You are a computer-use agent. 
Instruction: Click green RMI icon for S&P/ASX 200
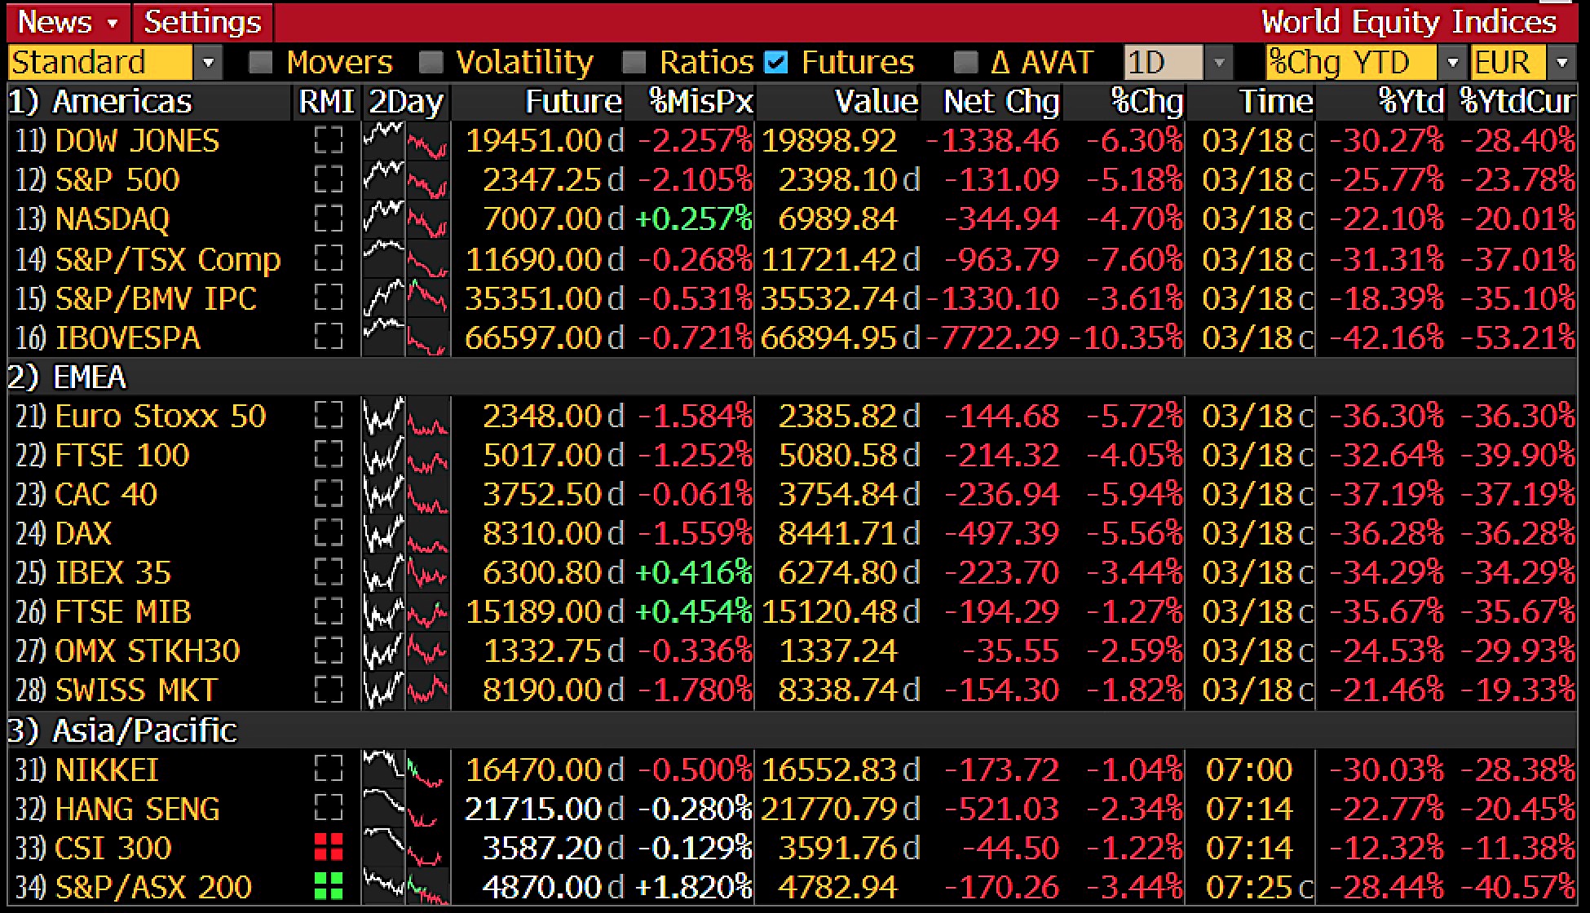329,887
